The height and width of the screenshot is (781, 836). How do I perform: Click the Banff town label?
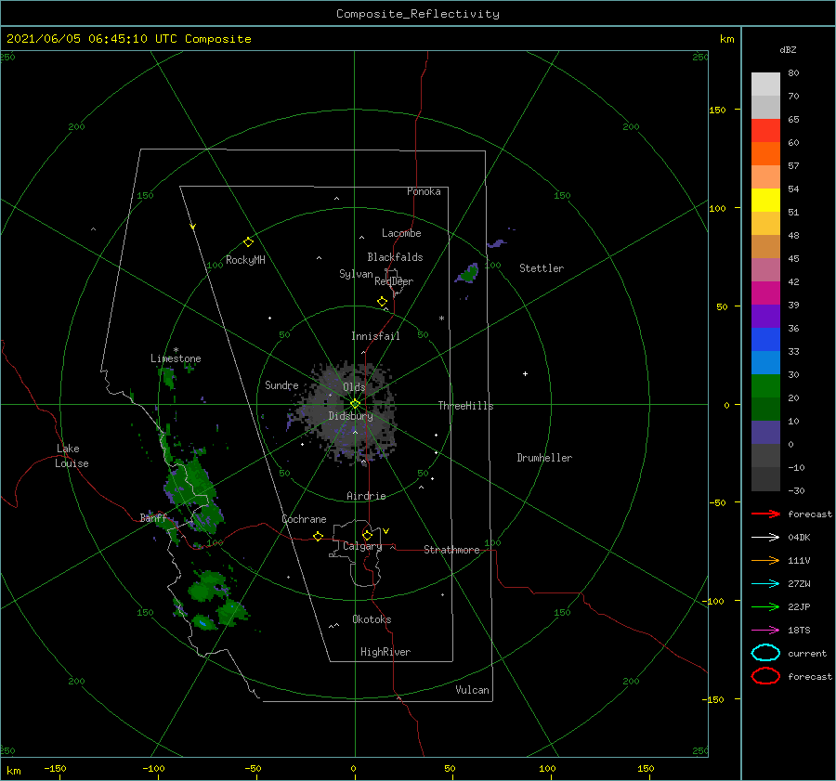pos(153,517)
